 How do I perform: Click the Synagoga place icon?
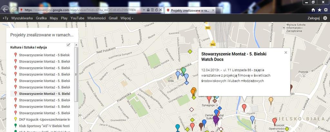pyautogui.click(x=217, y=105)
